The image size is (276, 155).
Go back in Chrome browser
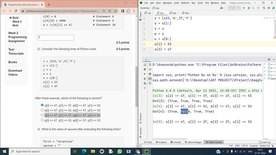tap(4, 11)
